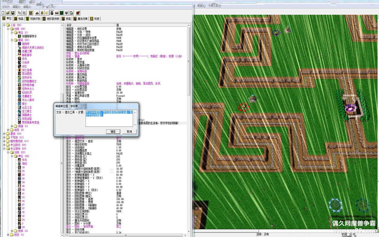Screen dimensions: 379x237
Task: Click the properties list vertical scrollbar
Action: [189, 129]
